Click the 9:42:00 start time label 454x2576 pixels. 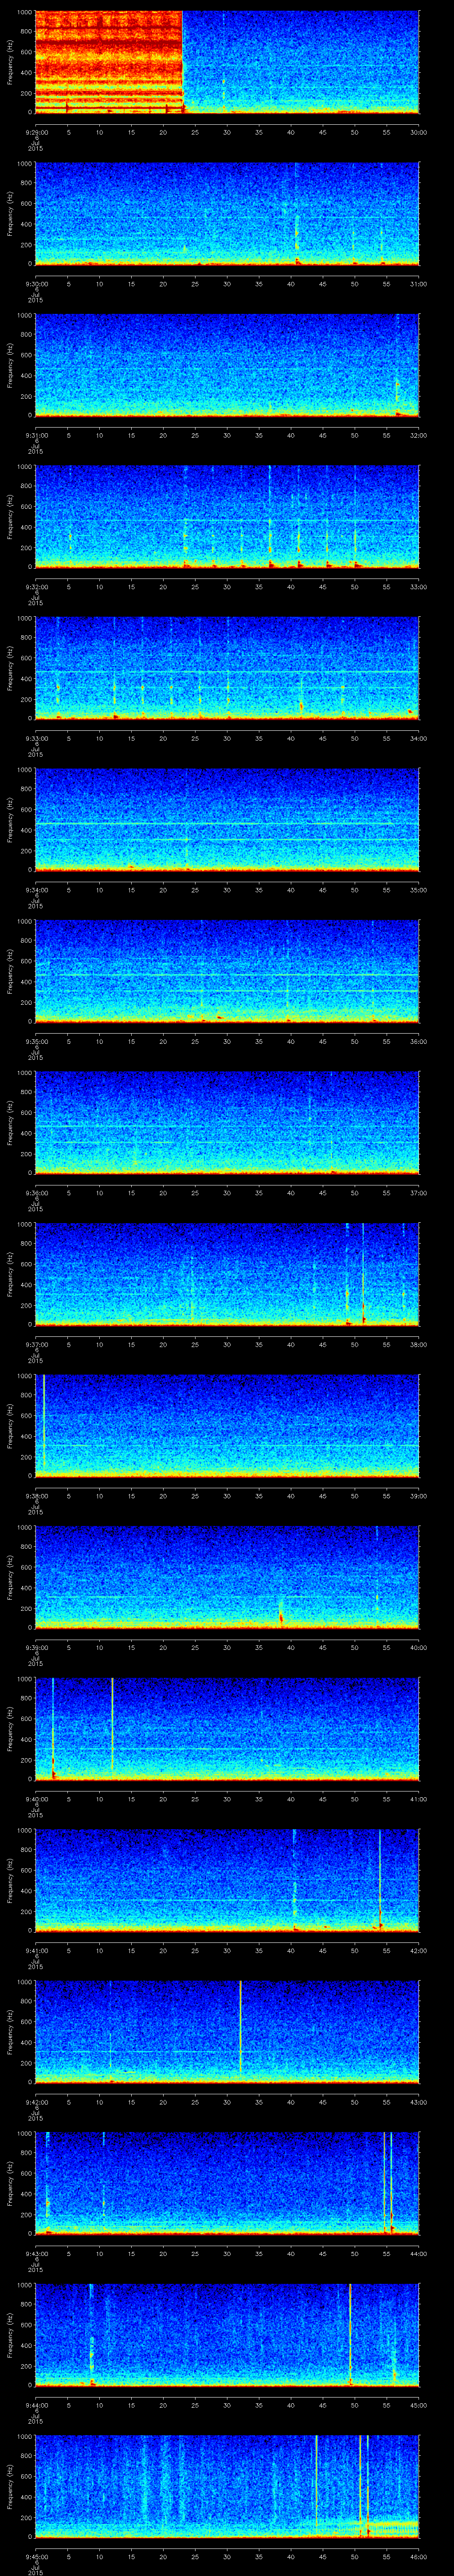tap(36, 2101)
